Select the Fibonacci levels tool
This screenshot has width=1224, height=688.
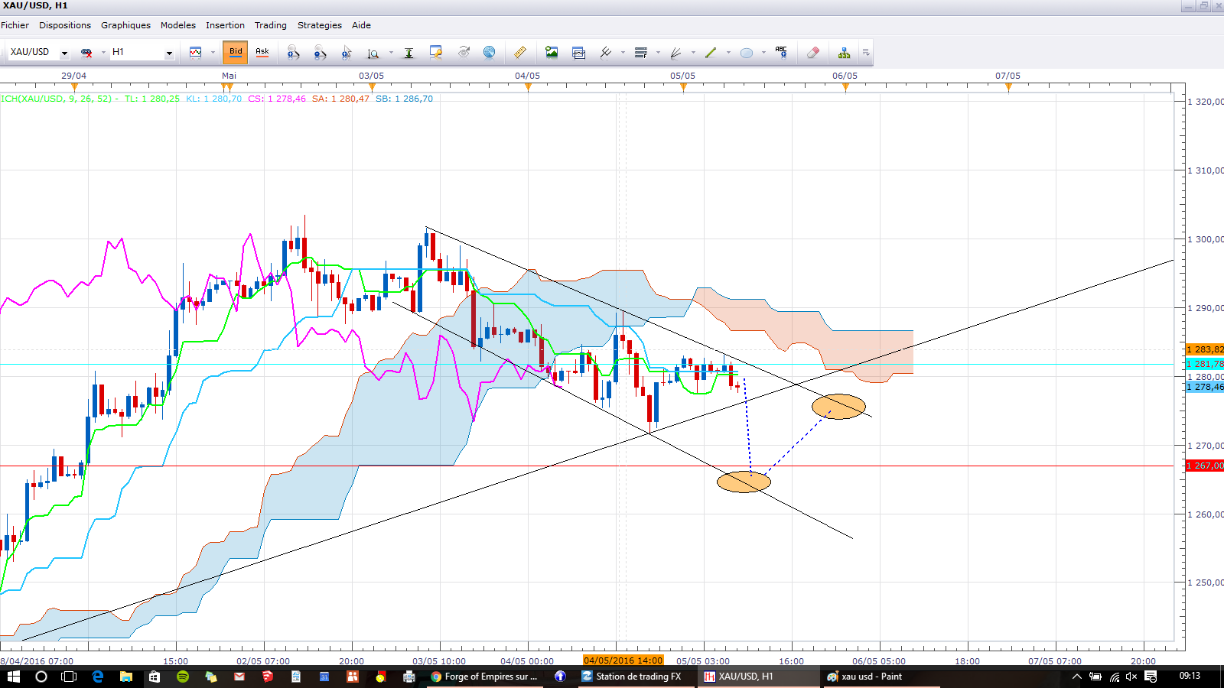point(641,53)
